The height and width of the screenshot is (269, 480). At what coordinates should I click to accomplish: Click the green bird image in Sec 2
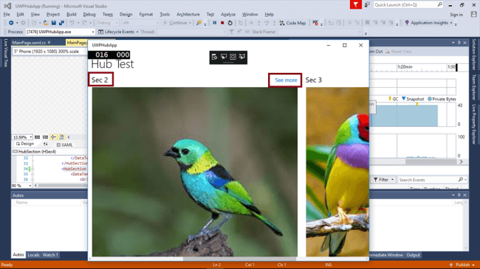click(x=195, y=172)
